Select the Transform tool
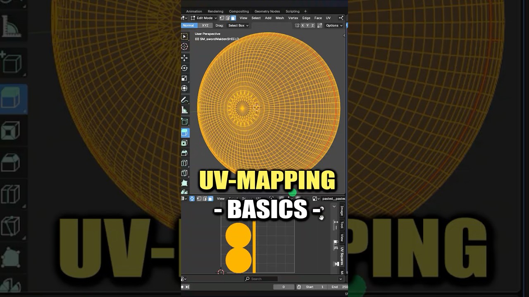The width and height of the screenshot is (529, 297). pyautogui.click(x=185, y=88)
